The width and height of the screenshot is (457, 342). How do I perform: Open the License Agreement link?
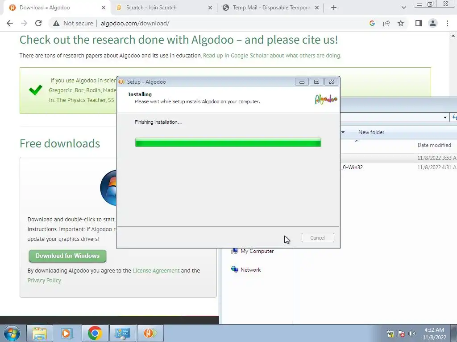(156, 270)
